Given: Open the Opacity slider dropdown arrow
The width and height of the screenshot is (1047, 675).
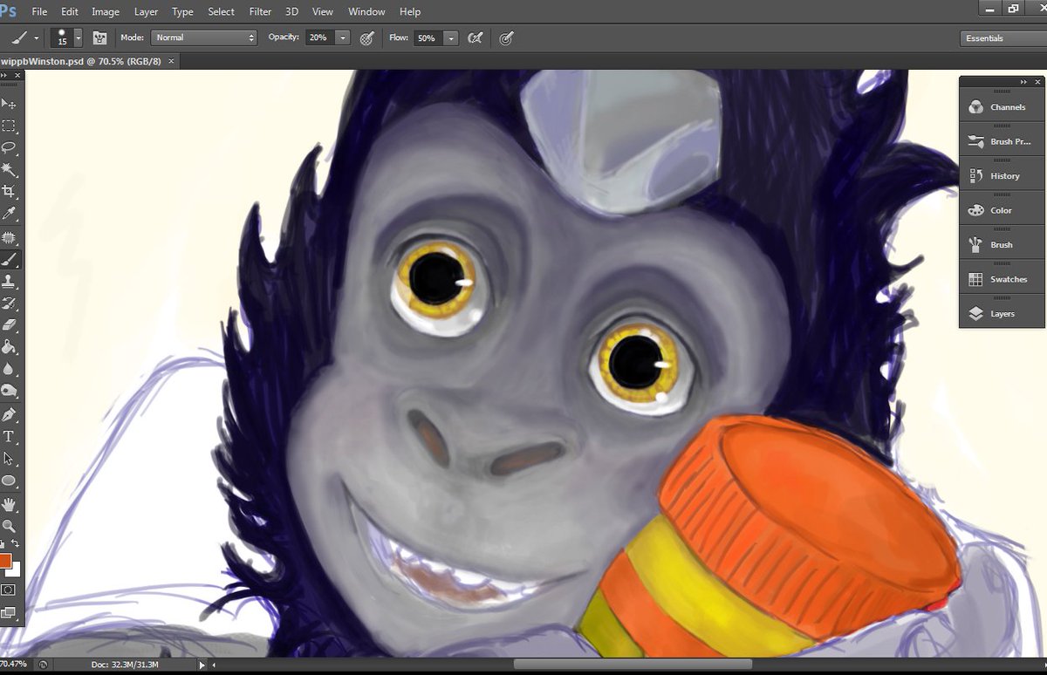Looking at the screenshot, I should pos(342,38).
